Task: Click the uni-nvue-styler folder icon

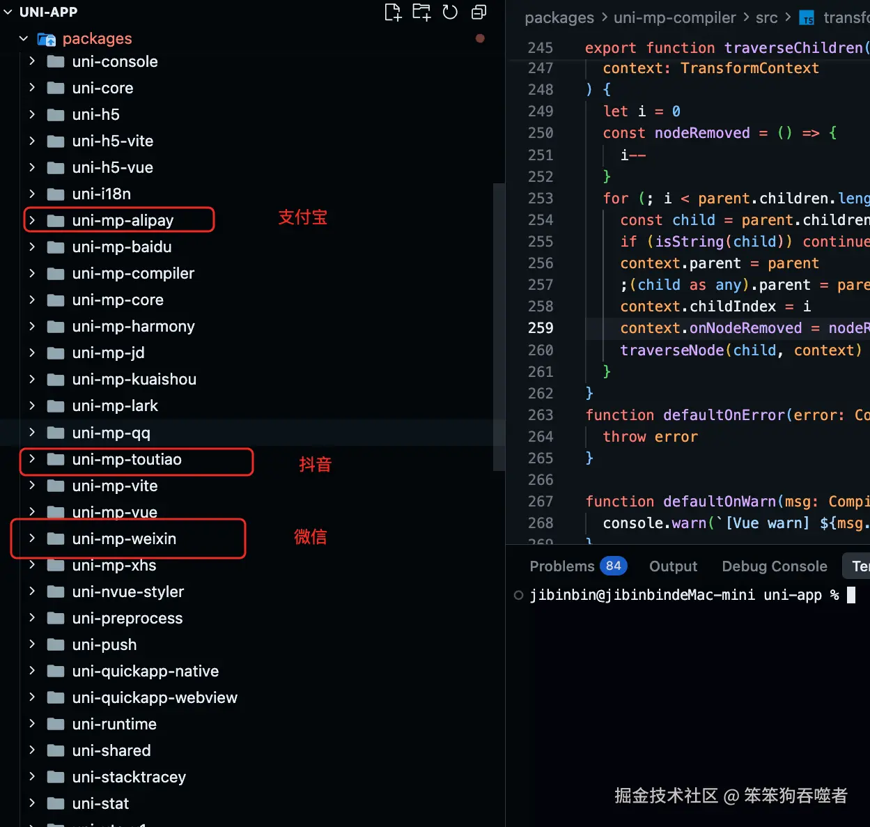Action: pos(56,592)
